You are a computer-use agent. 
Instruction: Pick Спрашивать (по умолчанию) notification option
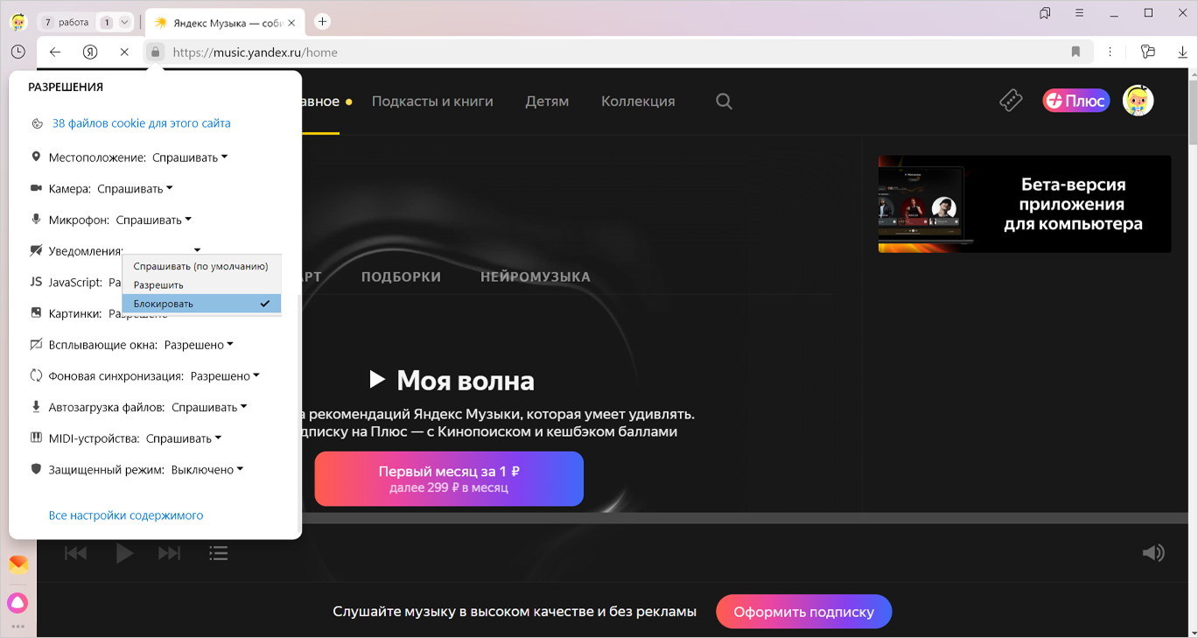(200, 266)
